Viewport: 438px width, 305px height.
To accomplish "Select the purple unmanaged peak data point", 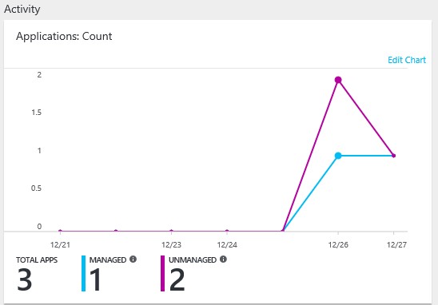I will click(338, 80).
